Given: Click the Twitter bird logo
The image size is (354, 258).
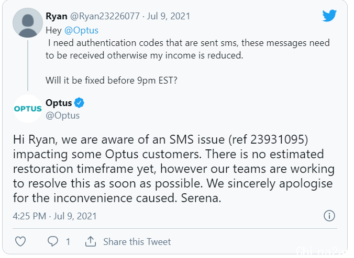Looking at the screenshot, I should pos(329,16).
